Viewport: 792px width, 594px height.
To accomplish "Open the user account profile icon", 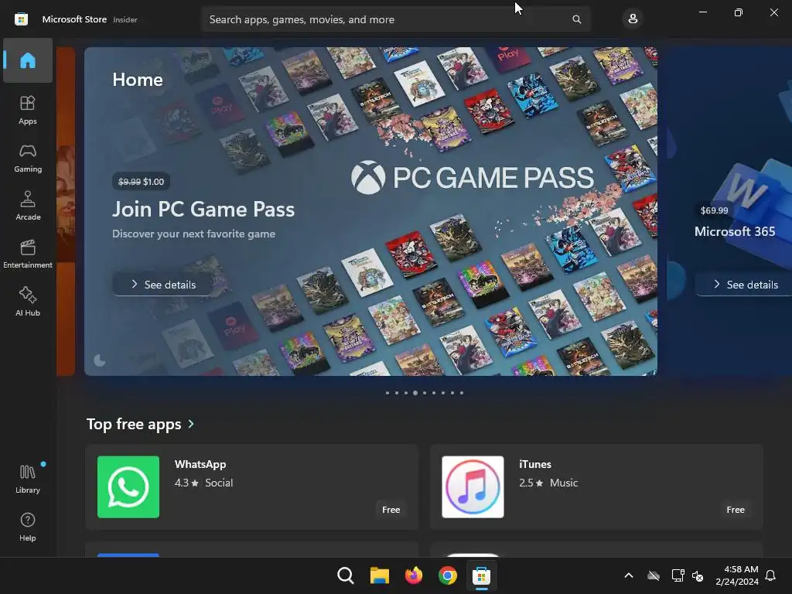I will click(633, 19).
